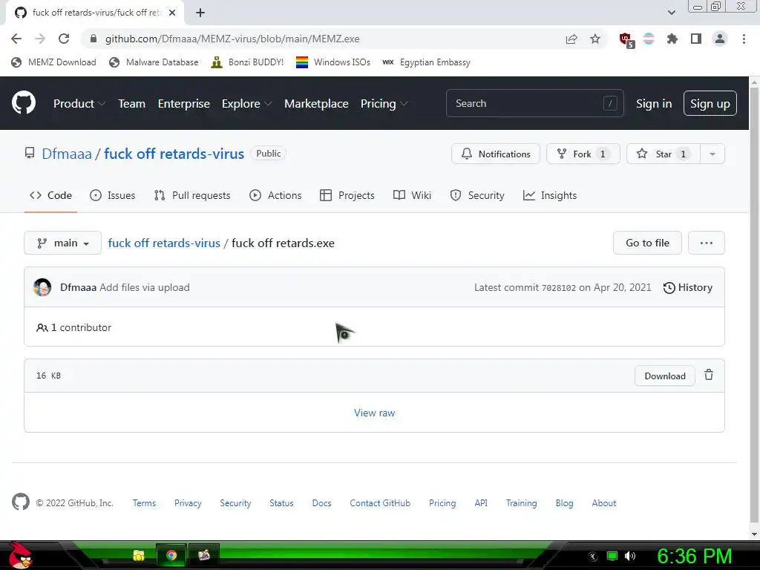The image size is (760, 570).
Task: Click the Go to file button
Action: (647, 243)
